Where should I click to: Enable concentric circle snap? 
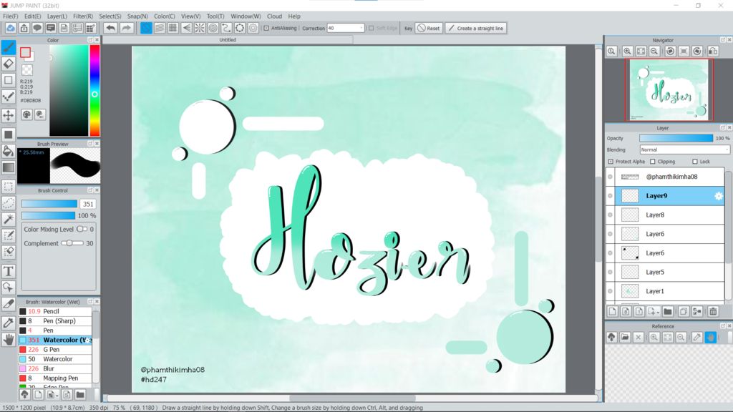[x=213, y=28]
